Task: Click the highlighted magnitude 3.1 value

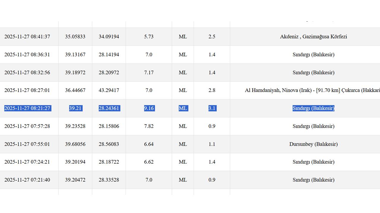Action: [x=212, y=108]
